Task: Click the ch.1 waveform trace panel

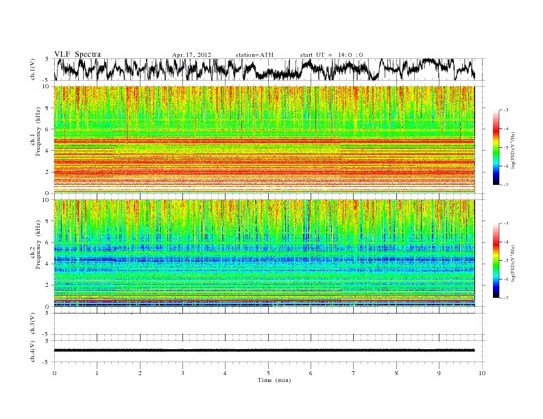Action: (269, 69)
